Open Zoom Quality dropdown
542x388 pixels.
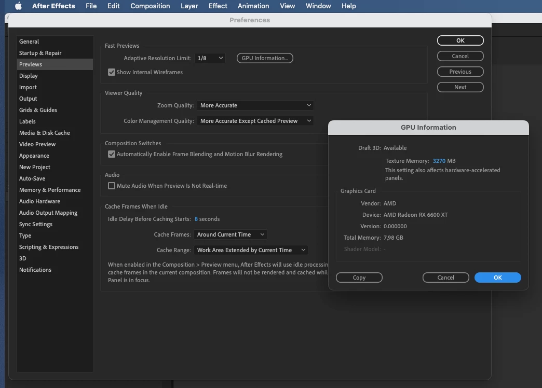(255, 105)
